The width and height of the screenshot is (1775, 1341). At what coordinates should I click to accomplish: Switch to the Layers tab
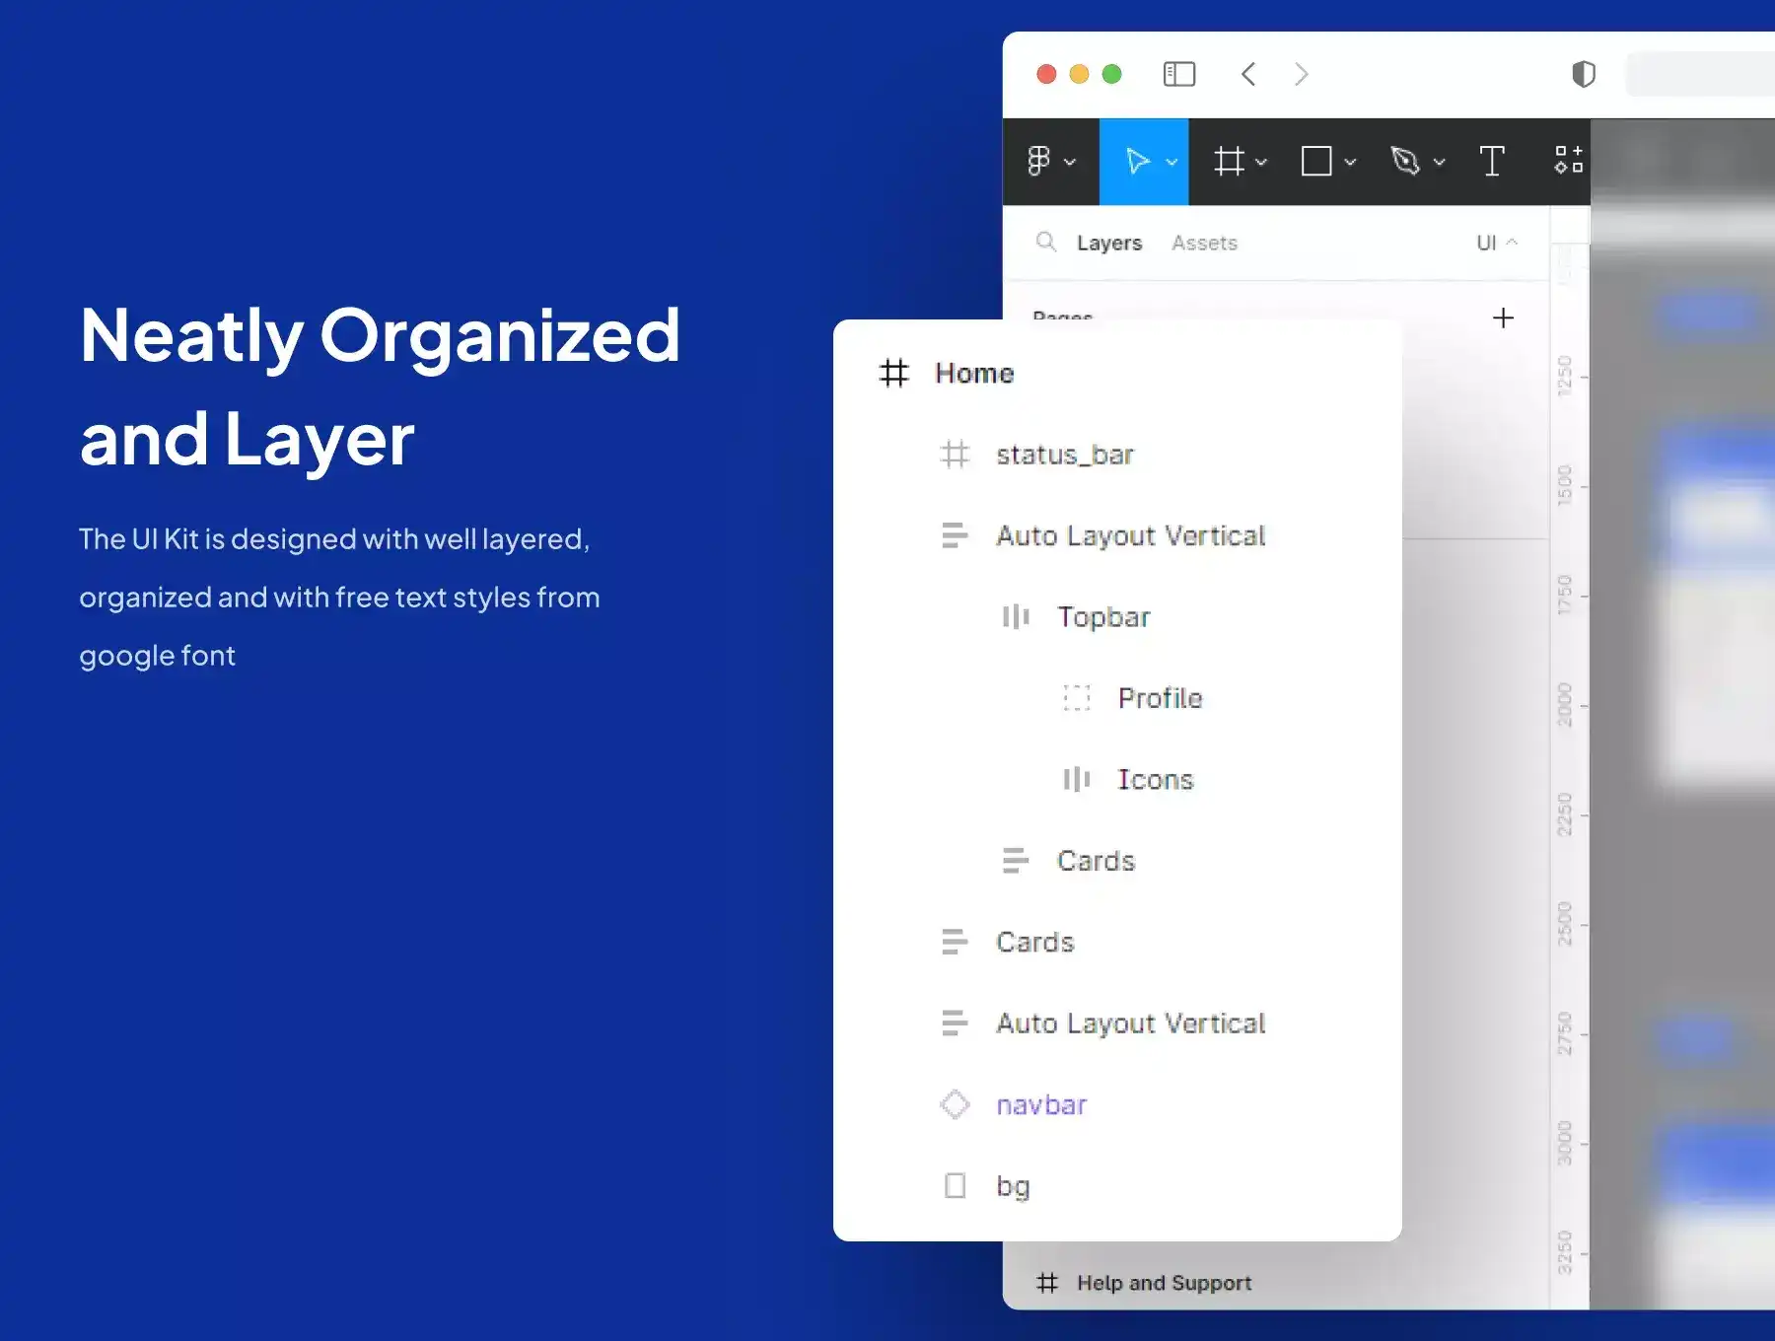tap(1108, 243)
